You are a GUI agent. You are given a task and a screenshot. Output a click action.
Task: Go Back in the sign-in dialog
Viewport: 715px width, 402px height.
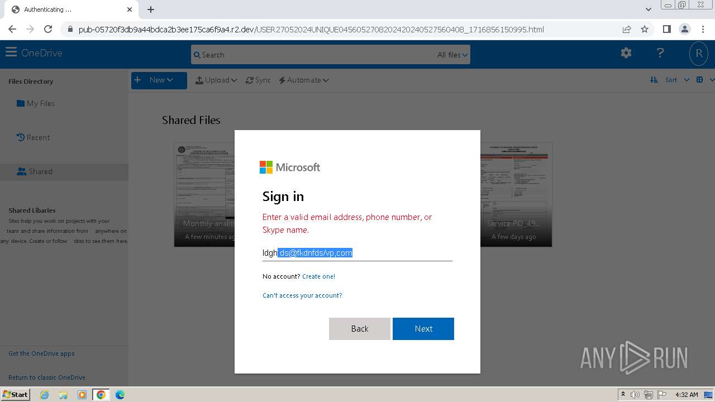coord(360,329)
